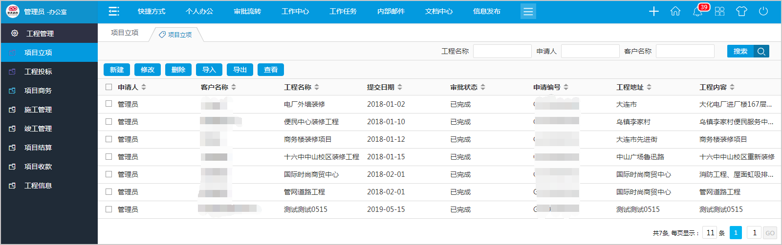Click the icon next to 项目商务
The image size is (782, 245).
click(x=13, y=91)
